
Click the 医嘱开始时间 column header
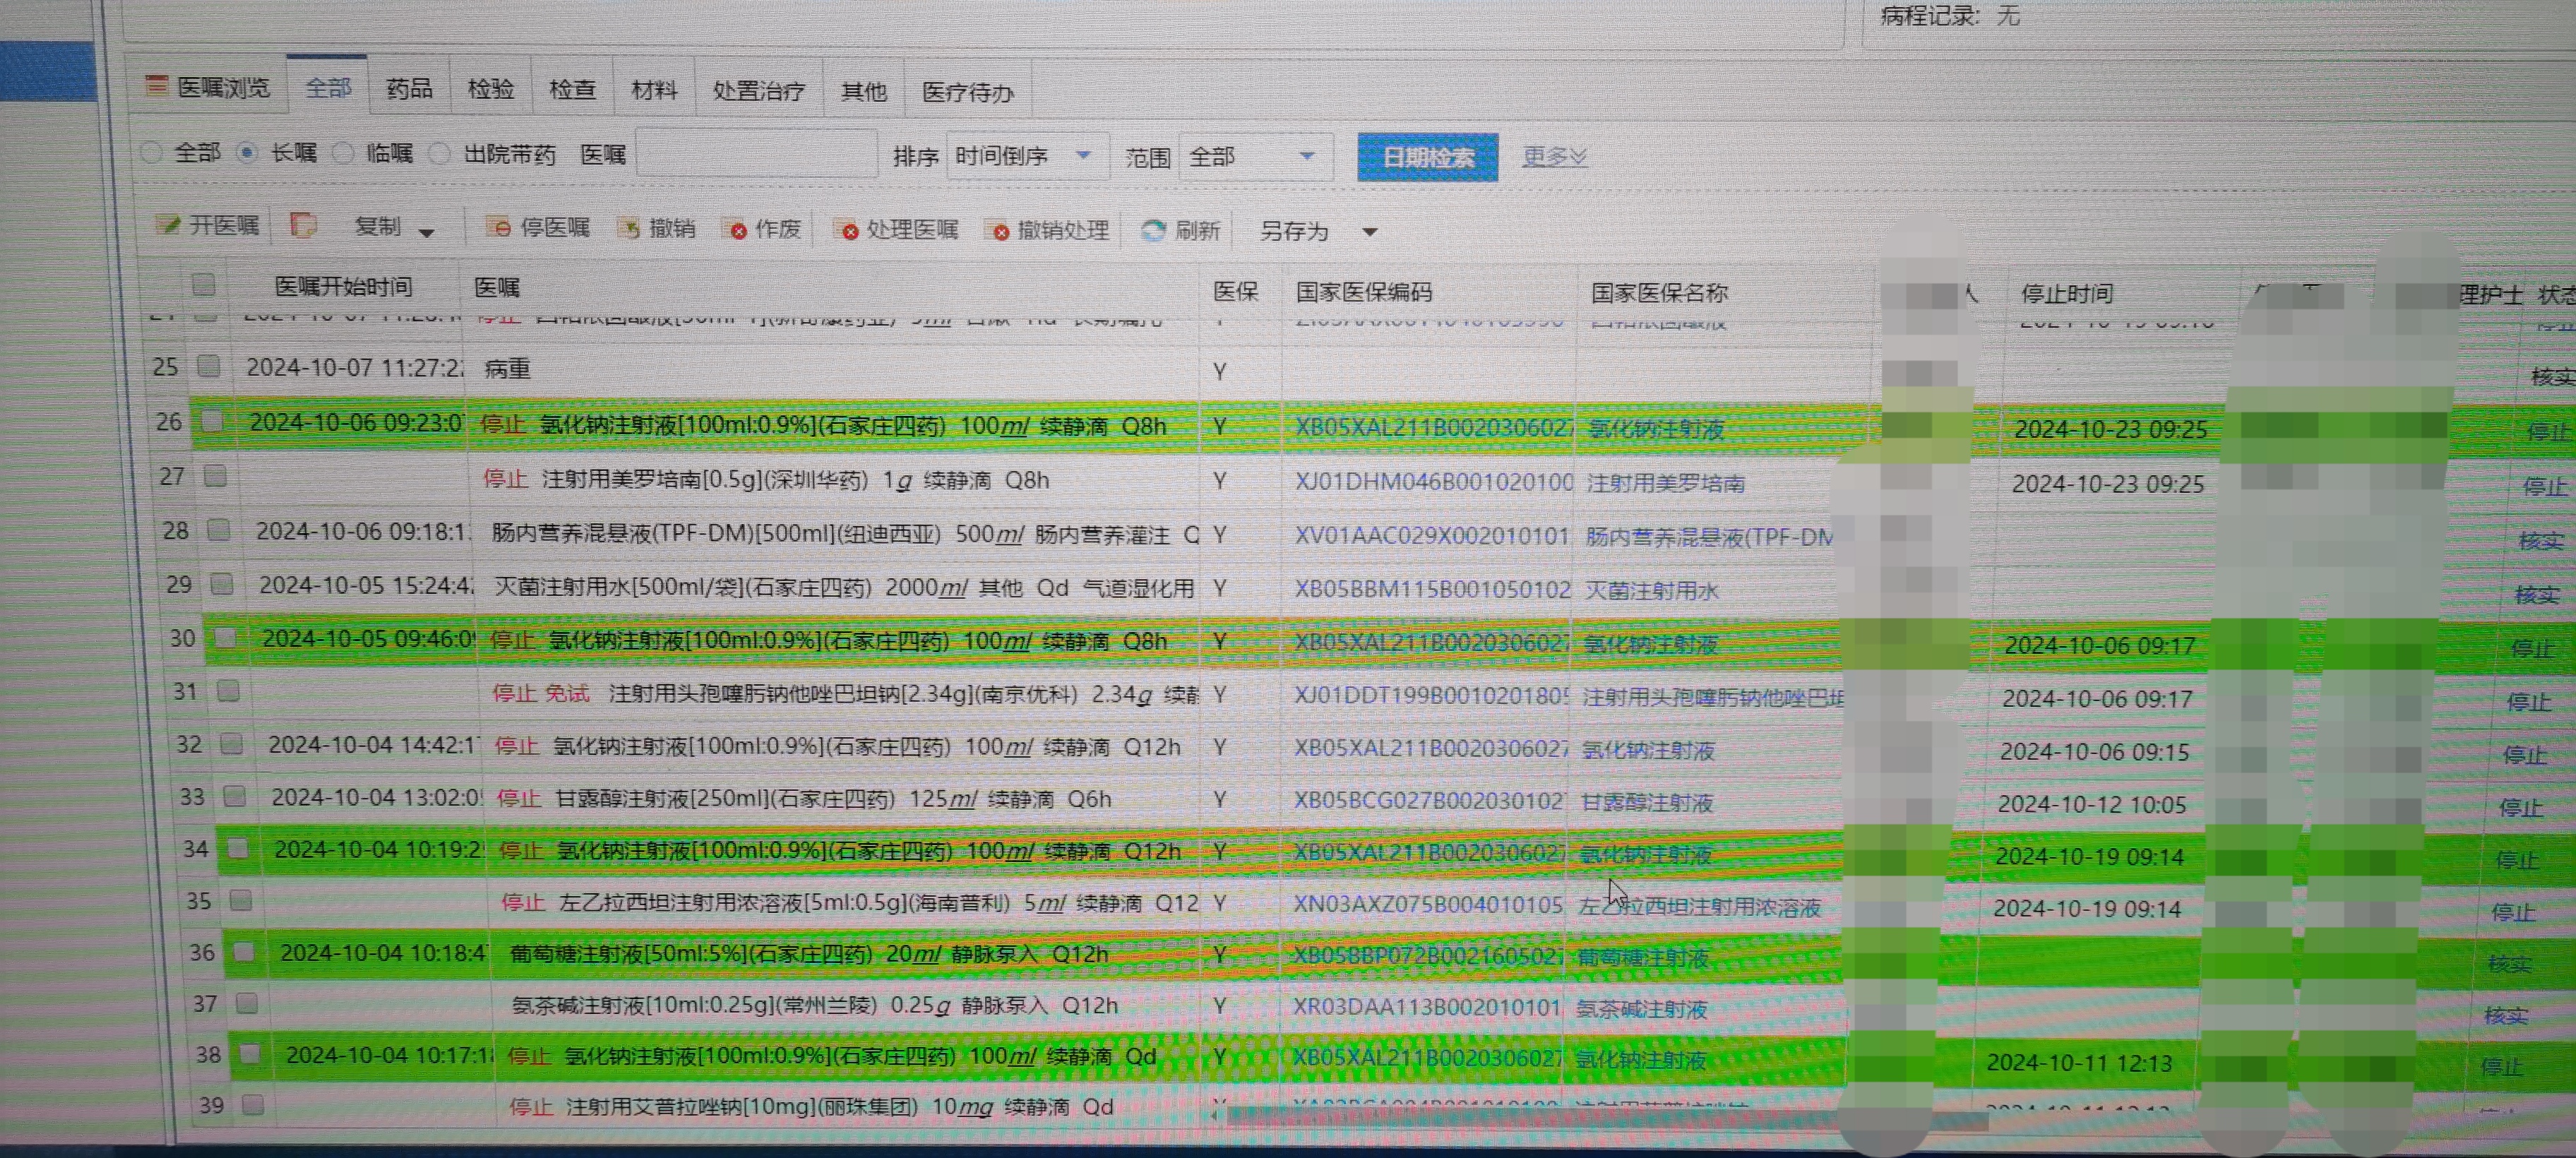[x=343, y=287]
